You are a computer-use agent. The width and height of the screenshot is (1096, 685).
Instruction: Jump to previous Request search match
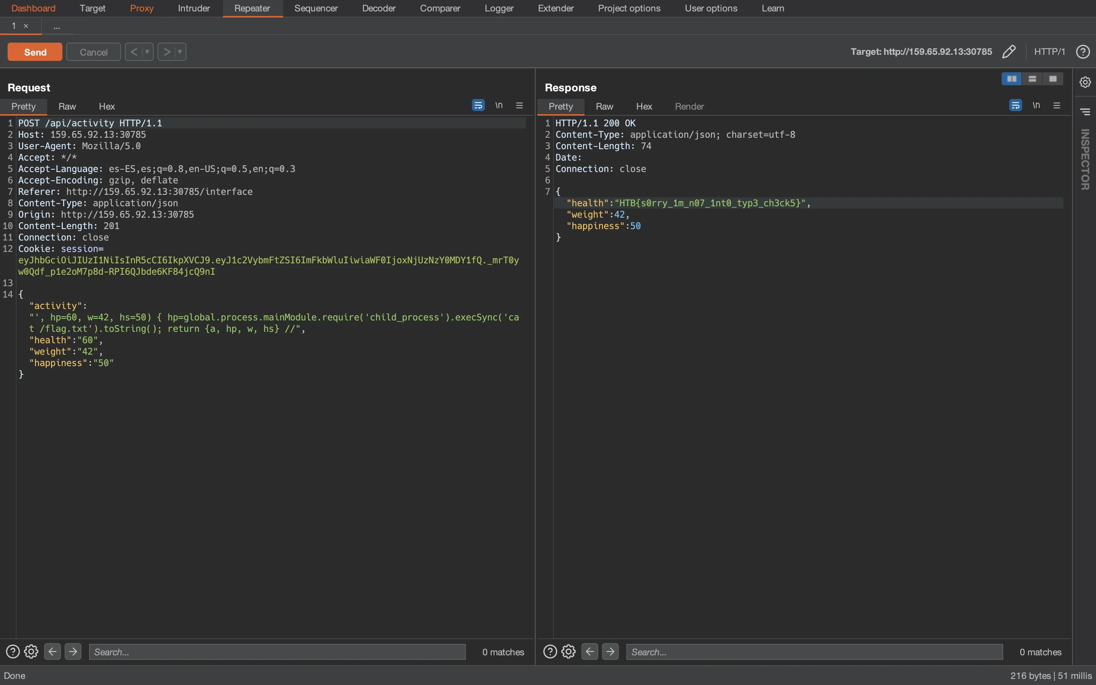[x=53, y=652]
